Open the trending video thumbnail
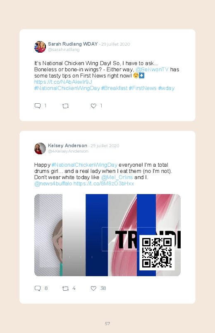 click(x=107, y=235)
